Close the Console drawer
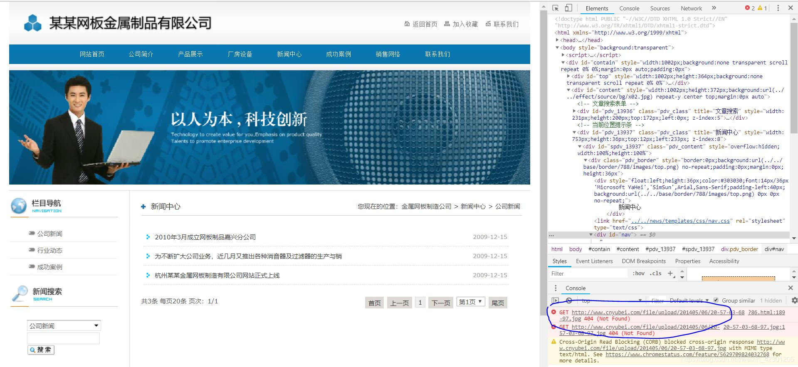The width and height of the screenshot is (798, 367). 791,288
